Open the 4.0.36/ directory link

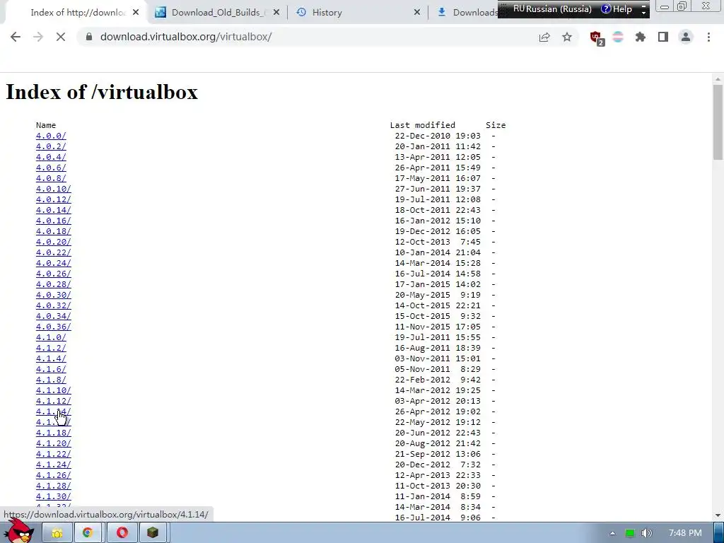click(54, 327)
